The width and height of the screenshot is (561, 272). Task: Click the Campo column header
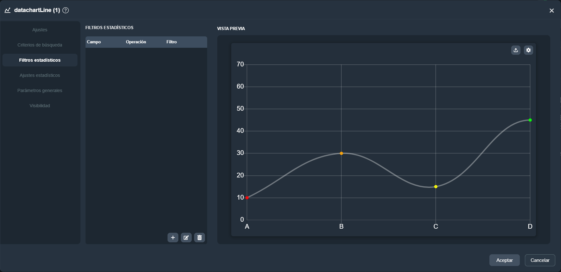tap(94, 42)
